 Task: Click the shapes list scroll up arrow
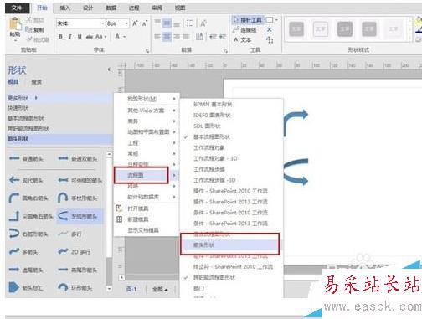tap(109, 154)
